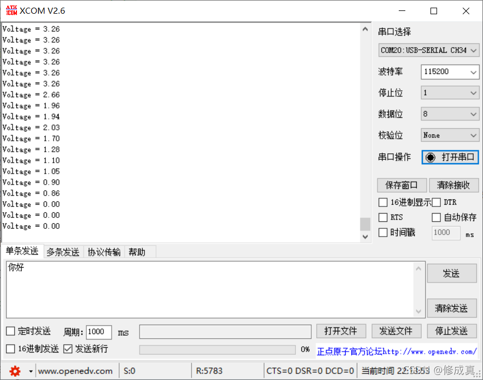The width and height of the screenshot is (483, 380).
Task: Click receive area scrollbar up arrow
Action: [365, 30]
